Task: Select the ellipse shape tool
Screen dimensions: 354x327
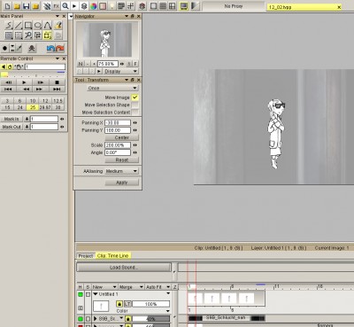Action: point(38,26)
